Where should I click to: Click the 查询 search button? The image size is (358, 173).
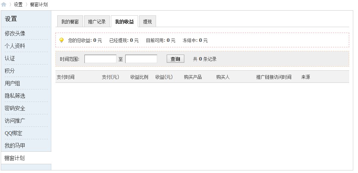(x=176, y=59)
